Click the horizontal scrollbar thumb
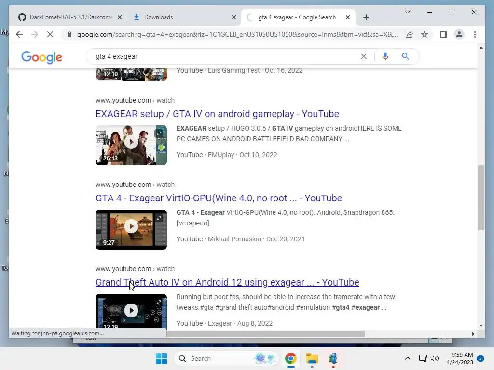 pyautogui.click(x=266, y=334)
